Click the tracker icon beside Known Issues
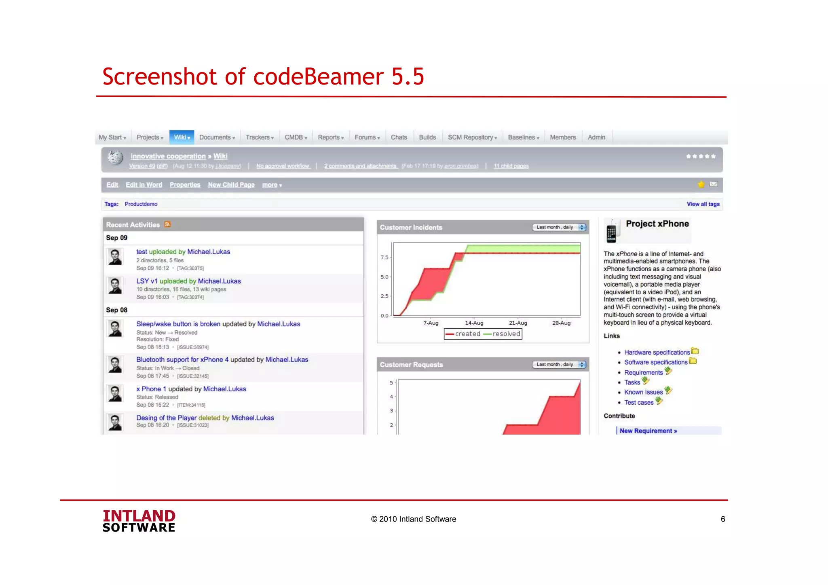Screen dimensions: 828x585 (x=668, y=391)
